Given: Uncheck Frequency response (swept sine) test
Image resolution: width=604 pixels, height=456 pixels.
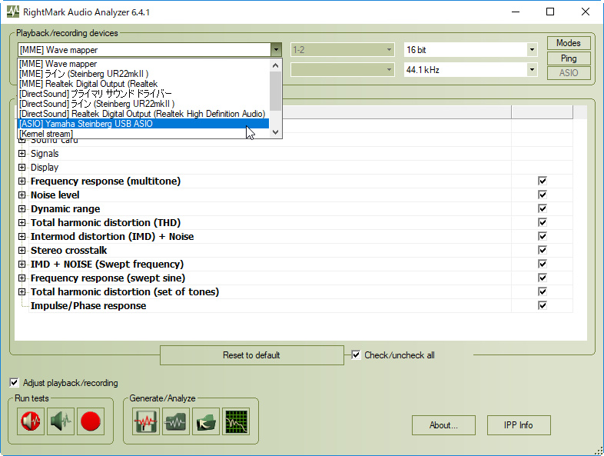Looking at the screenshot, I should (x=543, y=278).
